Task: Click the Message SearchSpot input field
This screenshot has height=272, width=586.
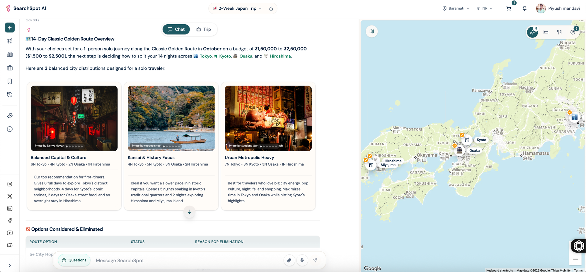Action: point(188,261)
